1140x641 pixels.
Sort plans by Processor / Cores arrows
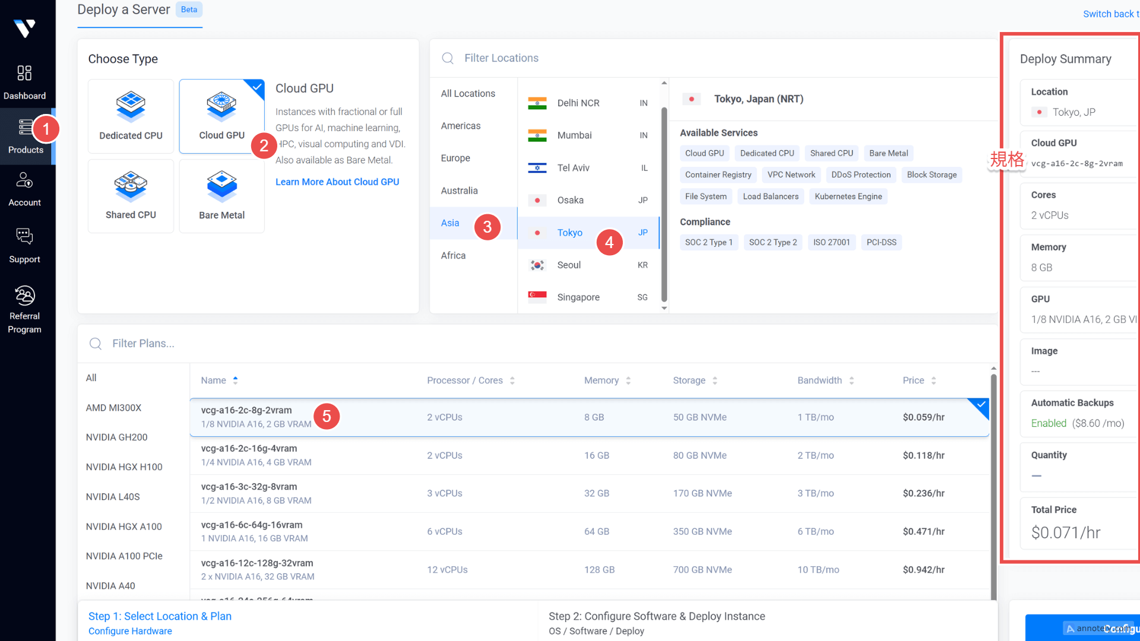512,380
